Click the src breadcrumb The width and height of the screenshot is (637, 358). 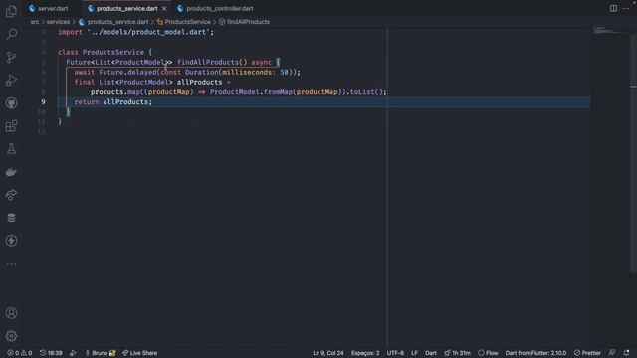(x=35, y=22)
